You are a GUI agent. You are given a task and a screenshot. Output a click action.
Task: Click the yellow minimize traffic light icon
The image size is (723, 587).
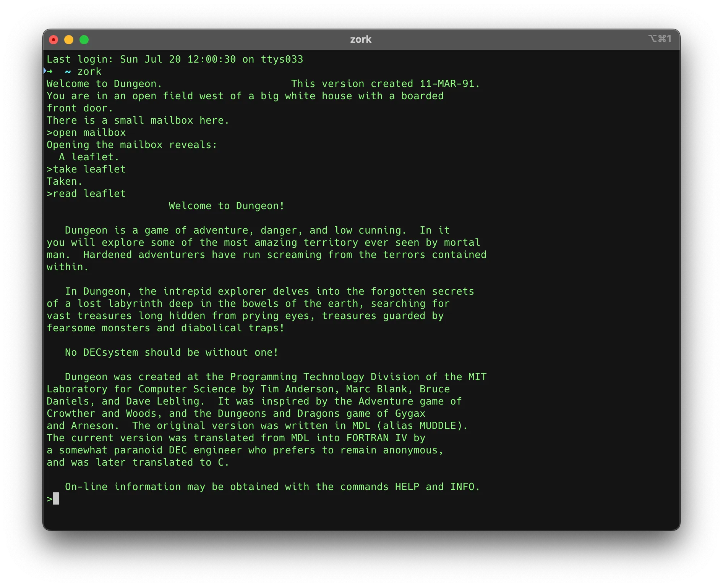click(69, 39)
